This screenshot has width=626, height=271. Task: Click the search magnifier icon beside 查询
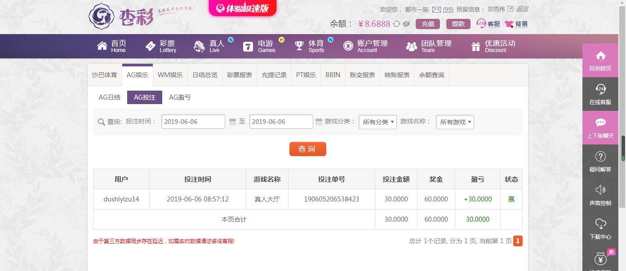[x=101, y=122]
